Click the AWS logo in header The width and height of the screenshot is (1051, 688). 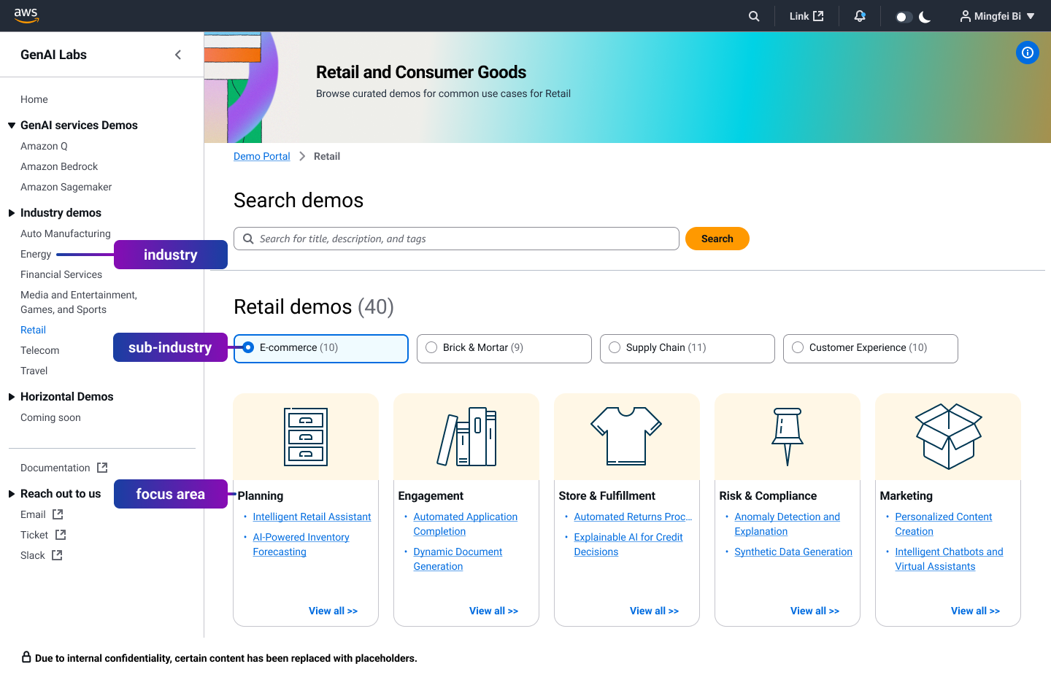click(x=26, y=15)
